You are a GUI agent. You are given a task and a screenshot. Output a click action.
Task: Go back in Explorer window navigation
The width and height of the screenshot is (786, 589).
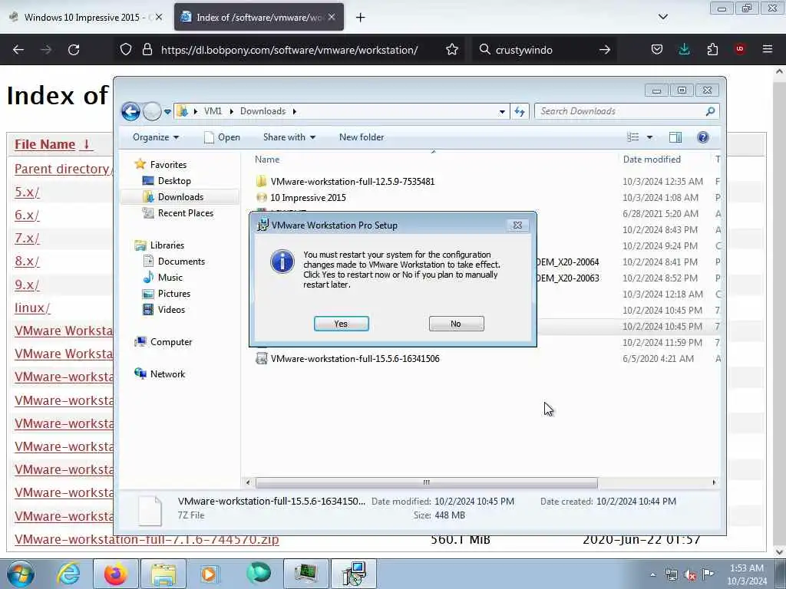tap(130, 111)
